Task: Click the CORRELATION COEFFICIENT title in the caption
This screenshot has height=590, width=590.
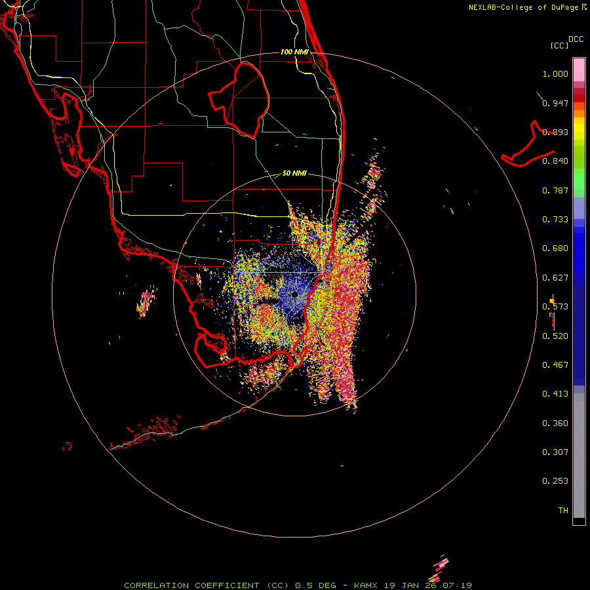Action: coord(191,585)
